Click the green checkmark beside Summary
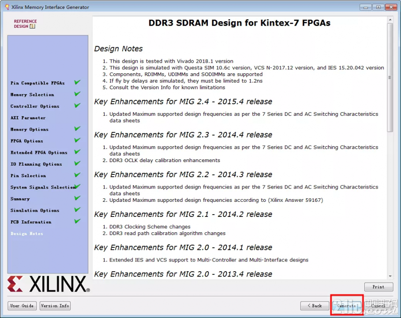The height and width of the screenshot is (318, 401). (x=77, y=198)
